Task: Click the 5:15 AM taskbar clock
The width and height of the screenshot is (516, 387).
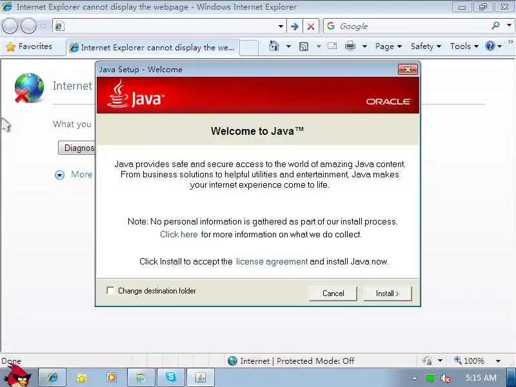Action: coord(481,378)
